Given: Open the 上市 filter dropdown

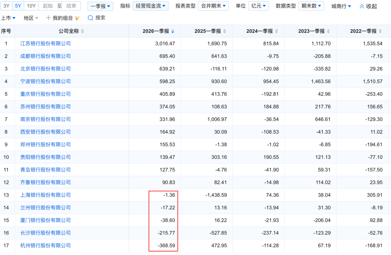Looking at the screenshot, I should tap(8, 18).
